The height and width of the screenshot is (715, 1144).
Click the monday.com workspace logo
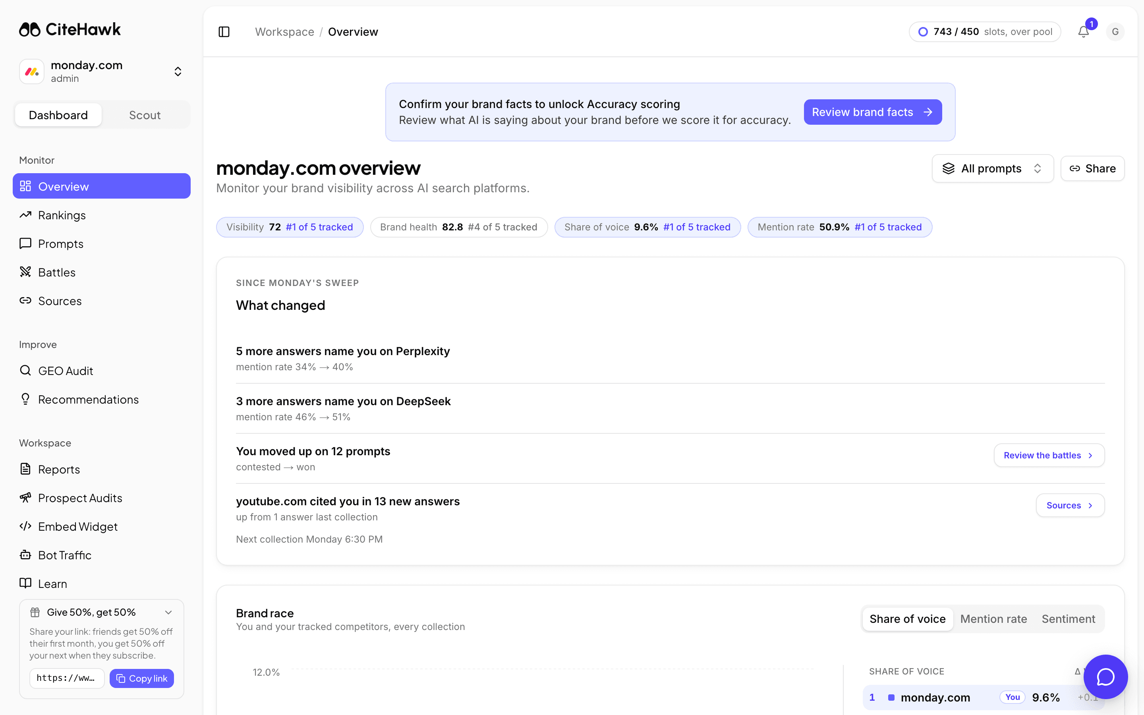click(x=32, y=71)
